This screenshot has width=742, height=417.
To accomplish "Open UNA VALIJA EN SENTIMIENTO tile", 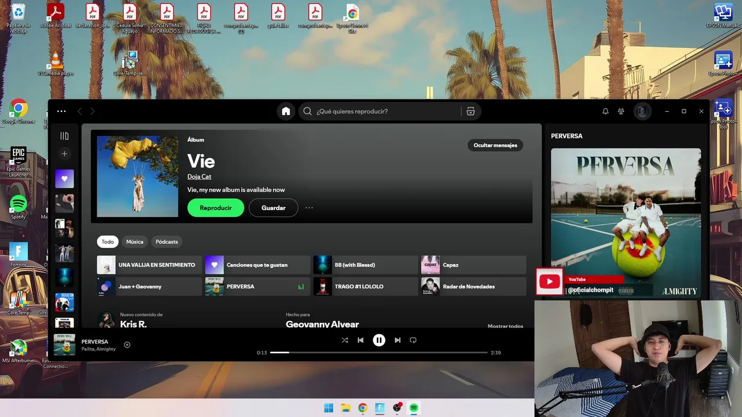I will [x=149, y=265].
